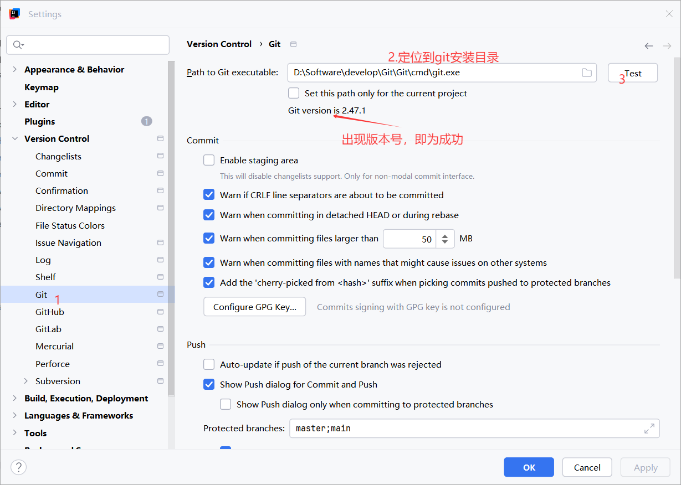Click the Test button for Git executable
This screenshot has height=485, width=681.
coord(633,73)
